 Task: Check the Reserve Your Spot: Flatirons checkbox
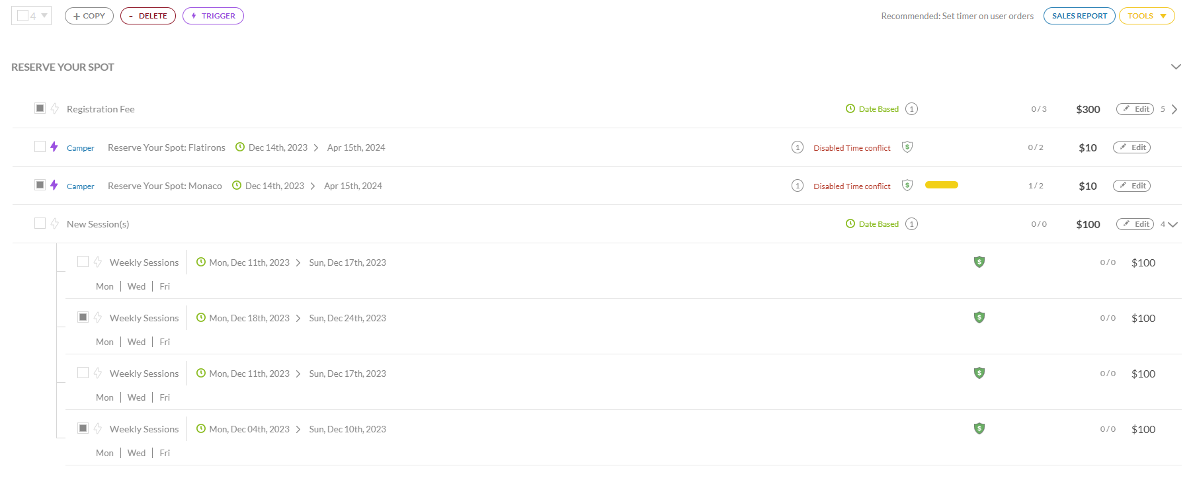40,147
